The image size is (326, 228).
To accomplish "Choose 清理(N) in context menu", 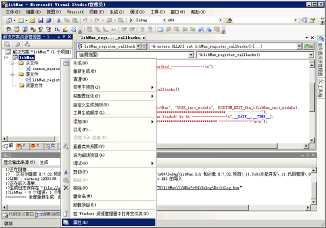I will coord(108,79).
